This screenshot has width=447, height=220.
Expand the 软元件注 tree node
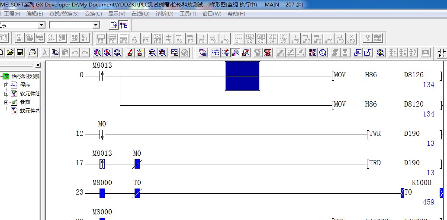tap(6, 94)
